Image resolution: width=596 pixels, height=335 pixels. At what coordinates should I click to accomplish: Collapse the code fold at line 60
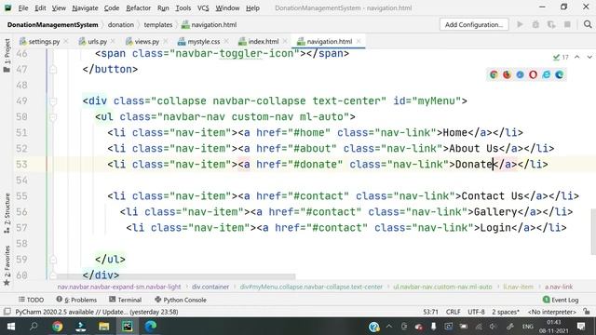click(x=53, y=275)
